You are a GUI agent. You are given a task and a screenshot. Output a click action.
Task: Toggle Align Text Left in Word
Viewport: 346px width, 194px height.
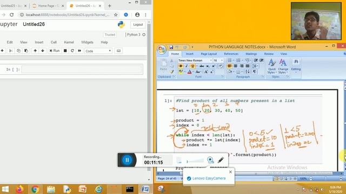pyautogui.click(x=229, y=66)
